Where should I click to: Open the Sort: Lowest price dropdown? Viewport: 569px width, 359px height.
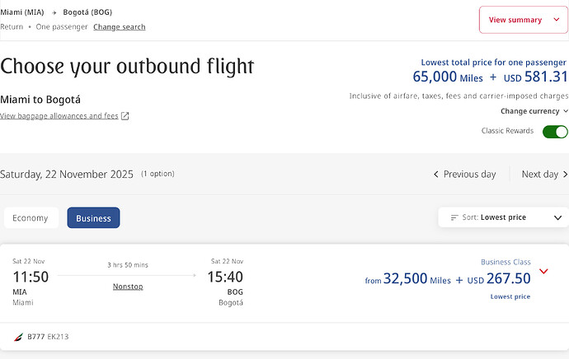click(503, 217)
